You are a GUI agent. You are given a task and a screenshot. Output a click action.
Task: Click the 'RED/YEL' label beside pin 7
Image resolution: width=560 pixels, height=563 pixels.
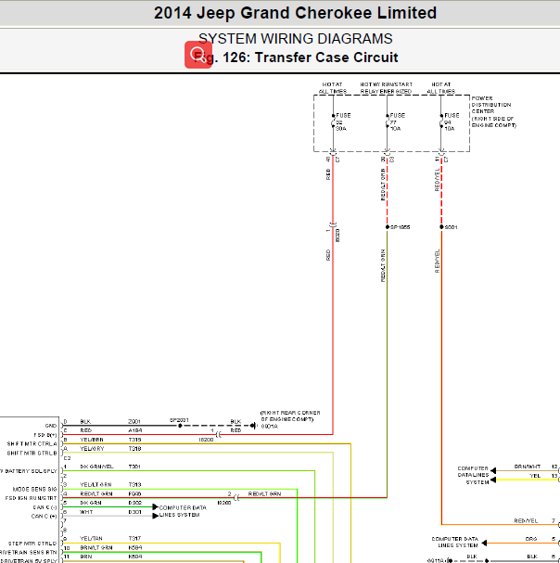coord(526,521)
